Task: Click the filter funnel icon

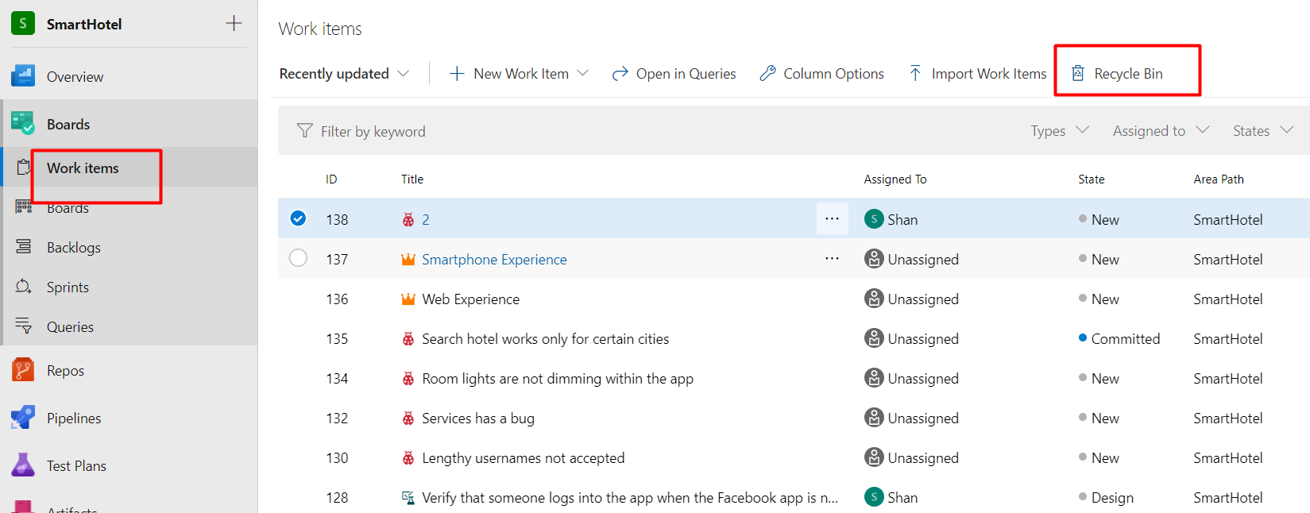Action: coord(304,130)
